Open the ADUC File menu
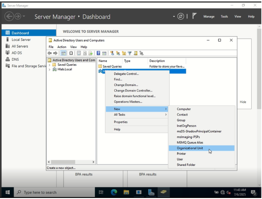This screenshot has height=199, width=262. point(51,47)
